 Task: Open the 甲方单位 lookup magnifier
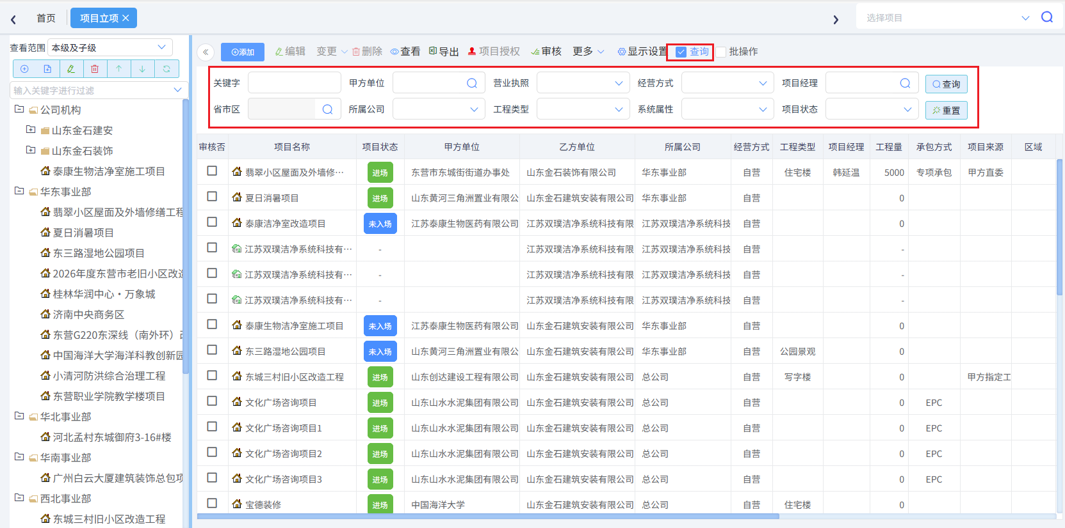coord(472,83)
